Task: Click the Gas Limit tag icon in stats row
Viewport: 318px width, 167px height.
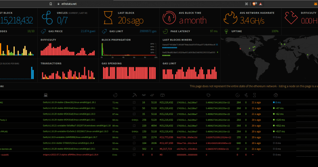Action: click(x=104, y=31)
